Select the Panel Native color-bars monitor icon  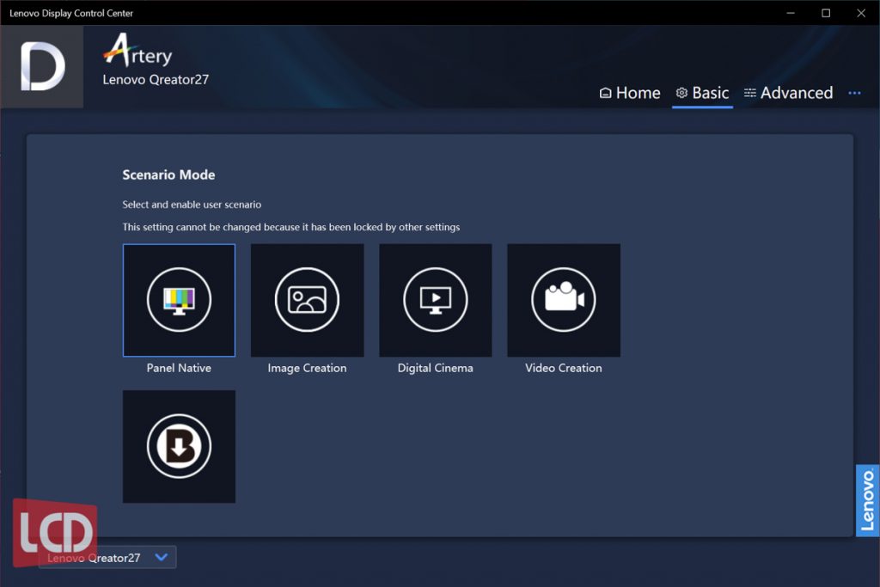pyautogui.click(x=179, y=300)
